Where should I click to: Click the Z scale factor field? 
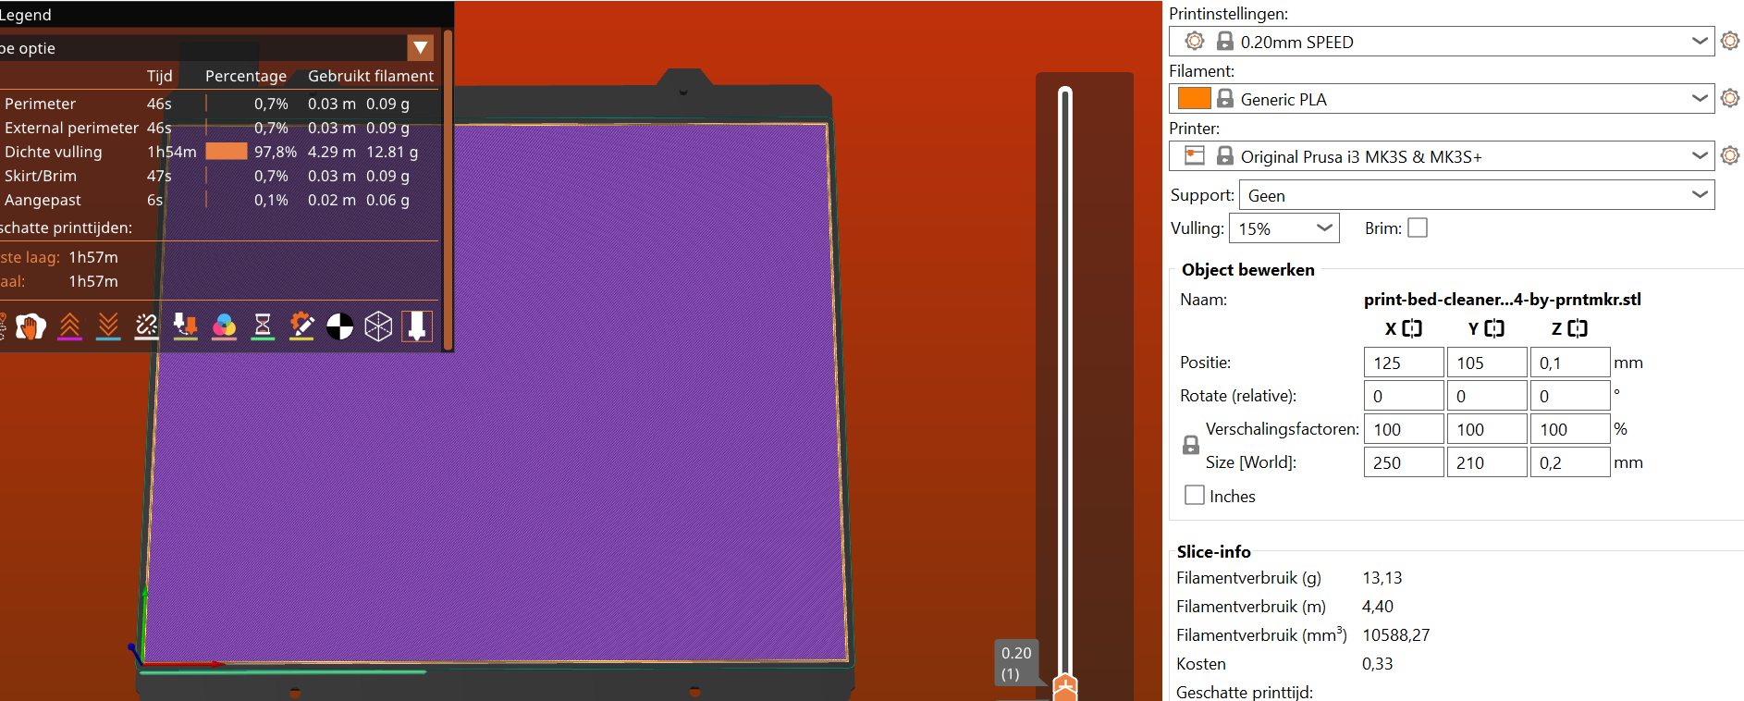point(1570,429)
